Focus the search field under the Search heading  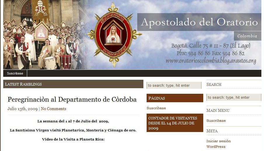(234, 97)
